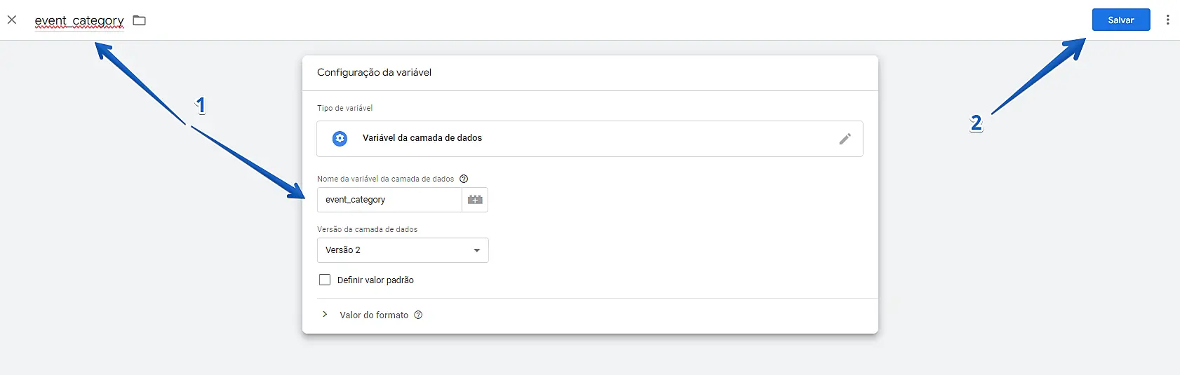The image size is (1180, 375).
Task: Click the help icon beside Valor do formato
Action: tap(418, 315)
